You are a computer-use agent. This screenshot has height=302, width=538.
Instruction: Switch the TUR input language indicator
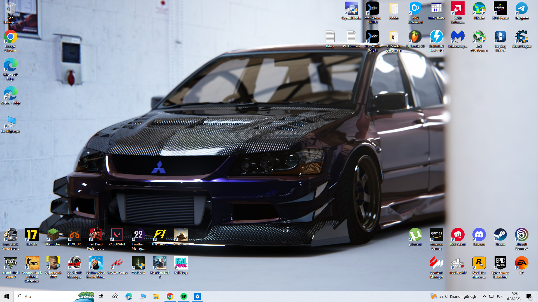tap(499, 296)
